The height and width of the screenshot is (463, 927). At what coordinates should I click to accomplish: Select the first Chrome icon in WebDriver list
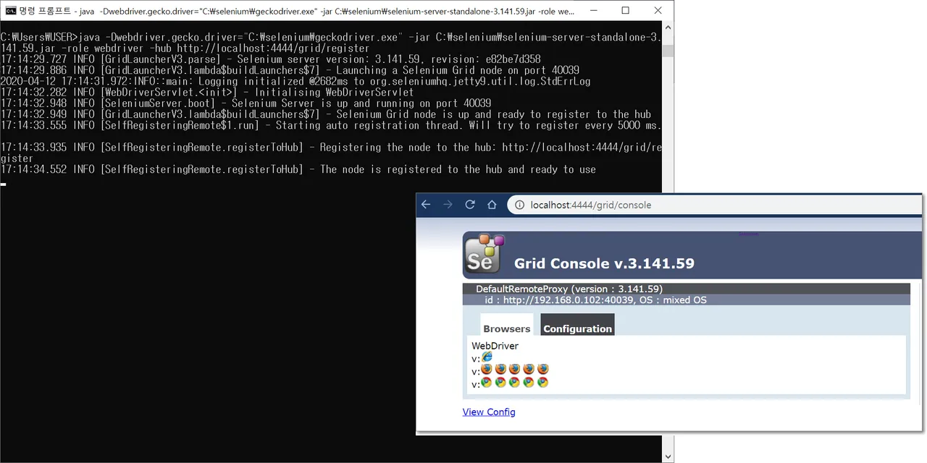tap(487, 383)
